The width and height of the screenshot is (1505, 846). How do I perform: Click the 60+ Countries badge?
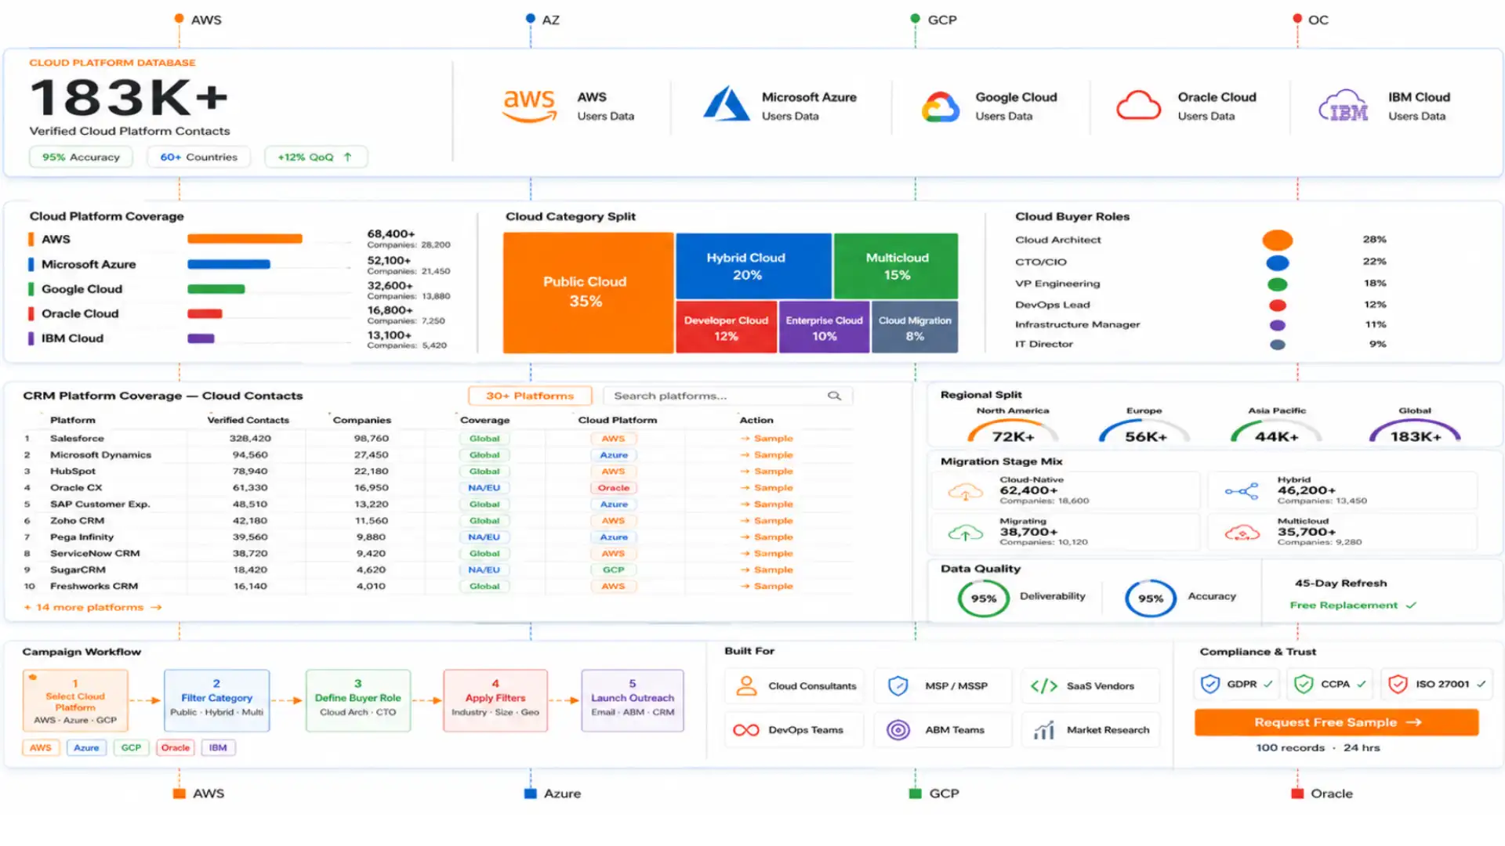coord(199,157)
